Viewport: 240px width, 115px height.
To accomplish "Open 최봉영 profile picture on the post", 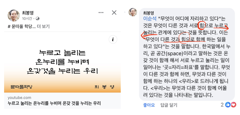I will point(14,15).
